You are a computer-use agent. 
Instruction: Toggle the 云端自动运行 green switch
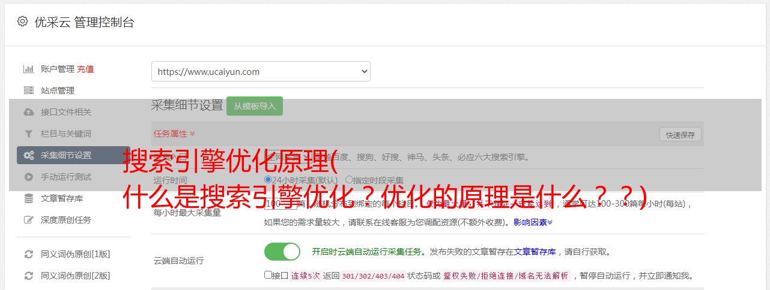[x=282, y=252]
